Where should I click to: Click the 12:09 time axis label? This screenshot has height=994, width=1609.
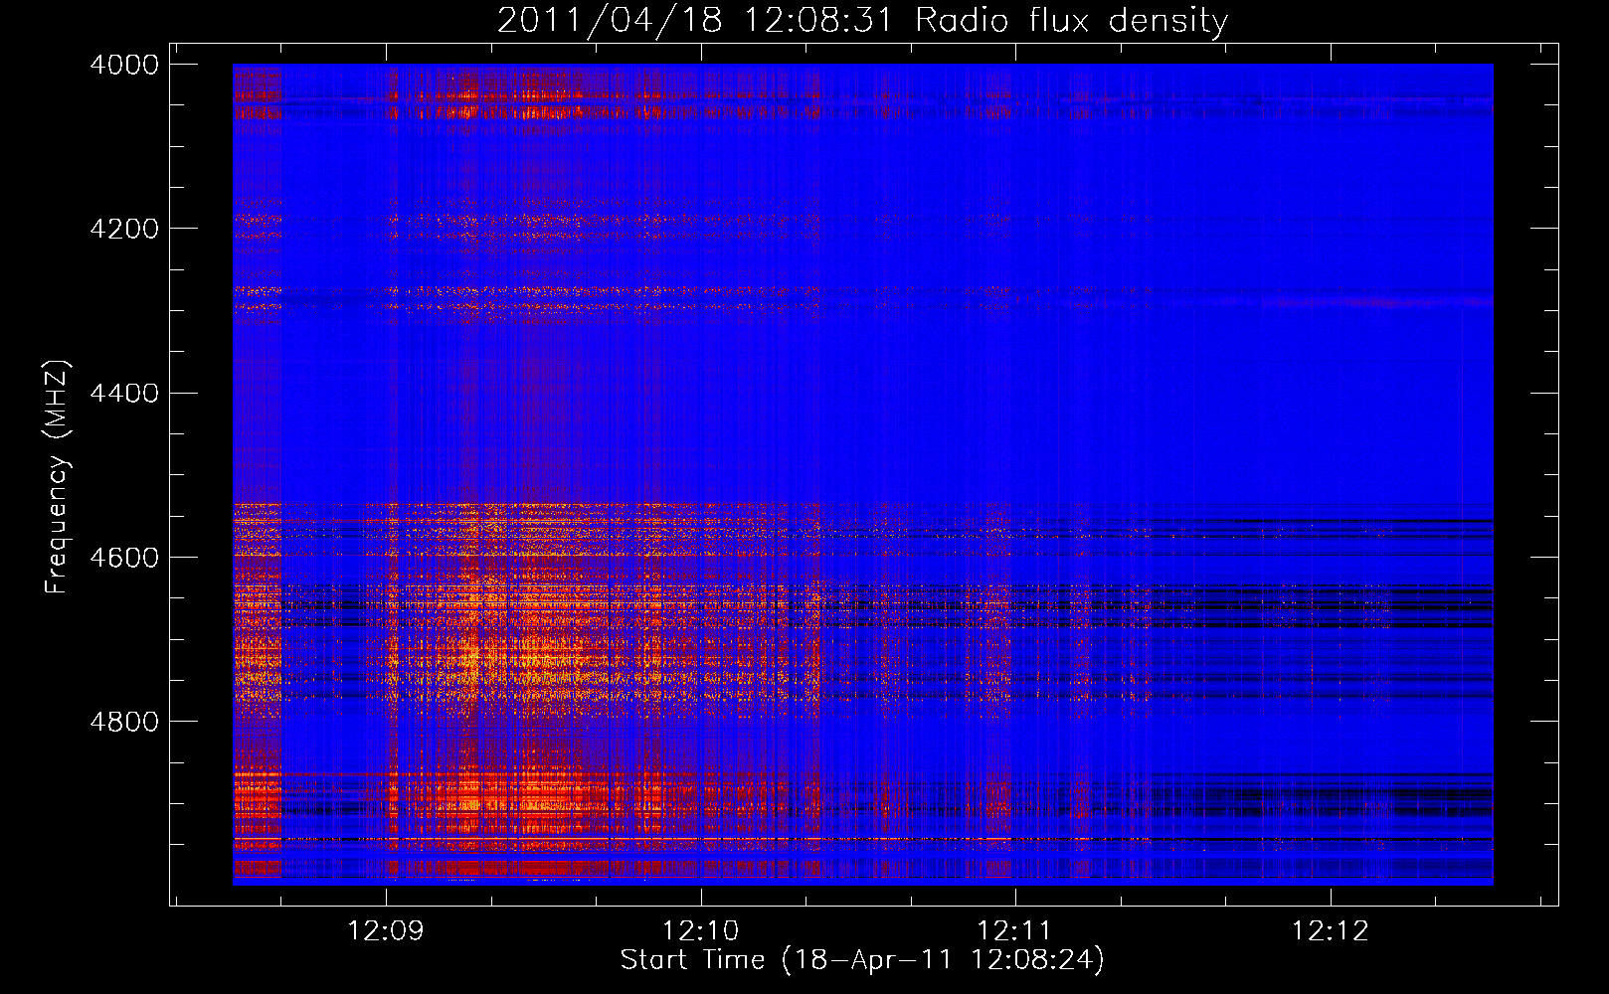386,931
